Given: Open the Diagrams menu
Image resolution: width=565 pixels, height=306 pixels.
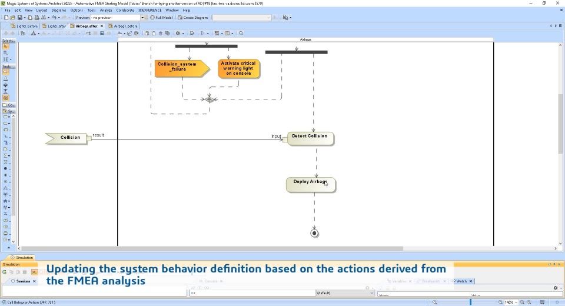Looking at the screenshot, I should click(x=59, y=10).
